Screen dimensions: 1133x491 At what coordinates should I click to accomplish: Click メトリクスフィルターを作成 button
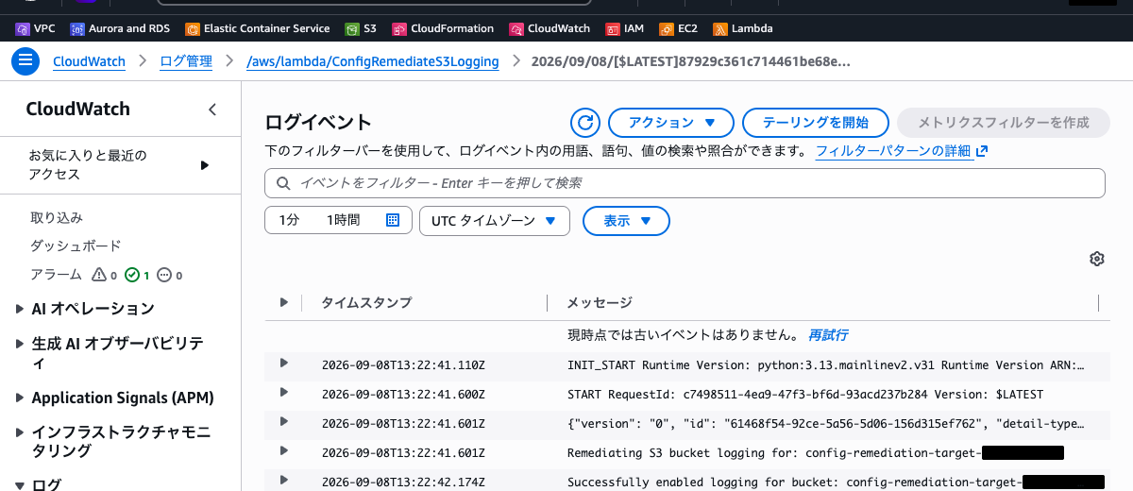pos(1004,123)
